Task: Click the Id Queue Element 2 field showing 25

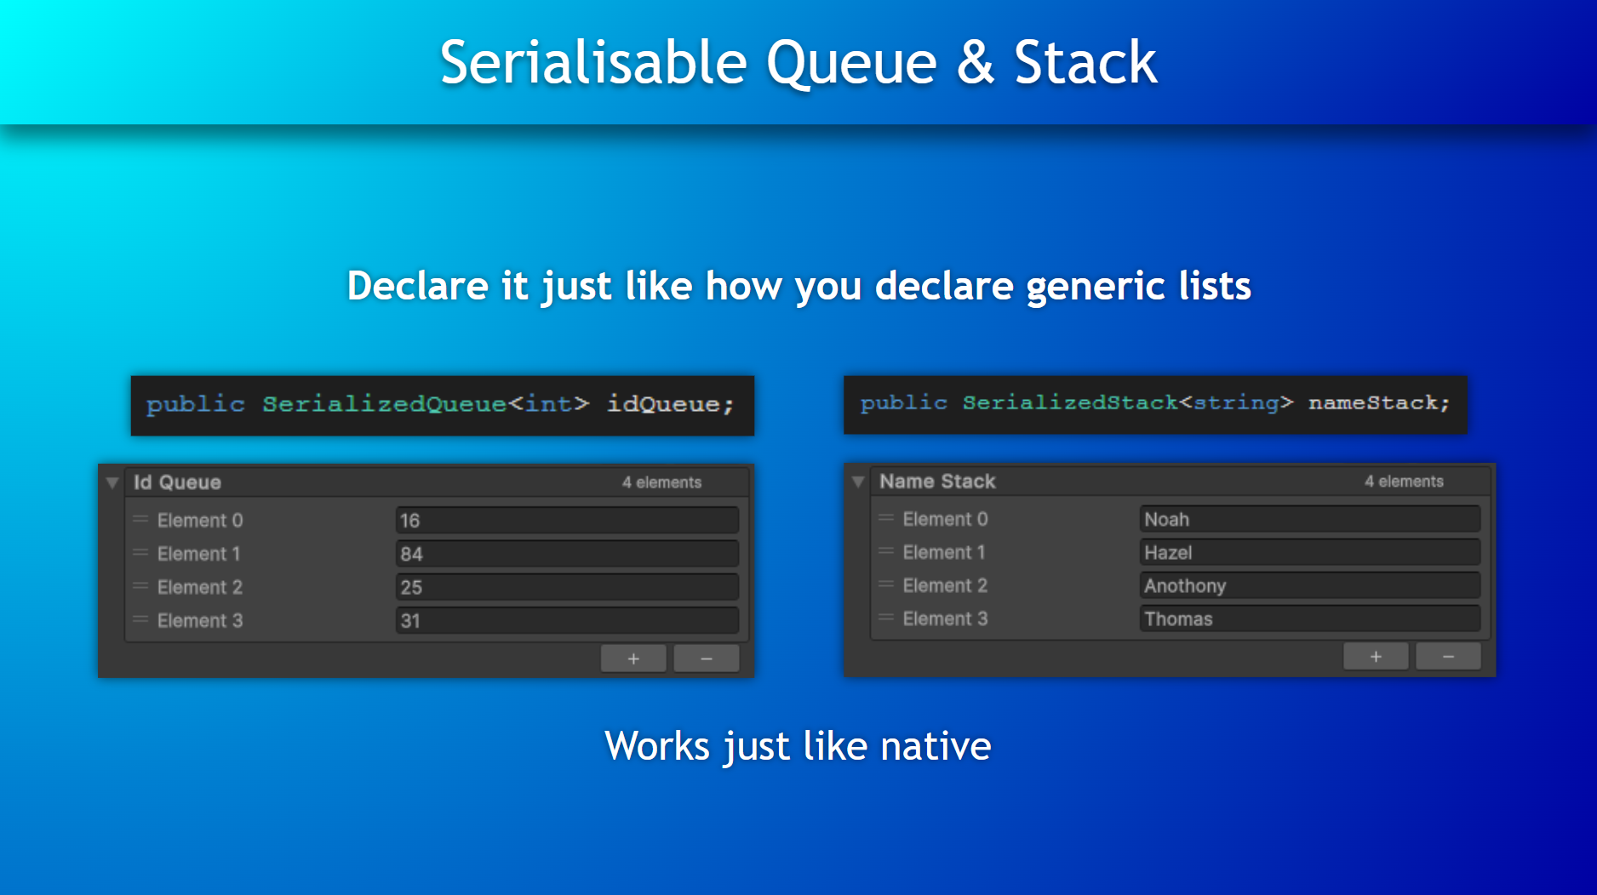Action: pyautogui.click(x=567, y=587)
